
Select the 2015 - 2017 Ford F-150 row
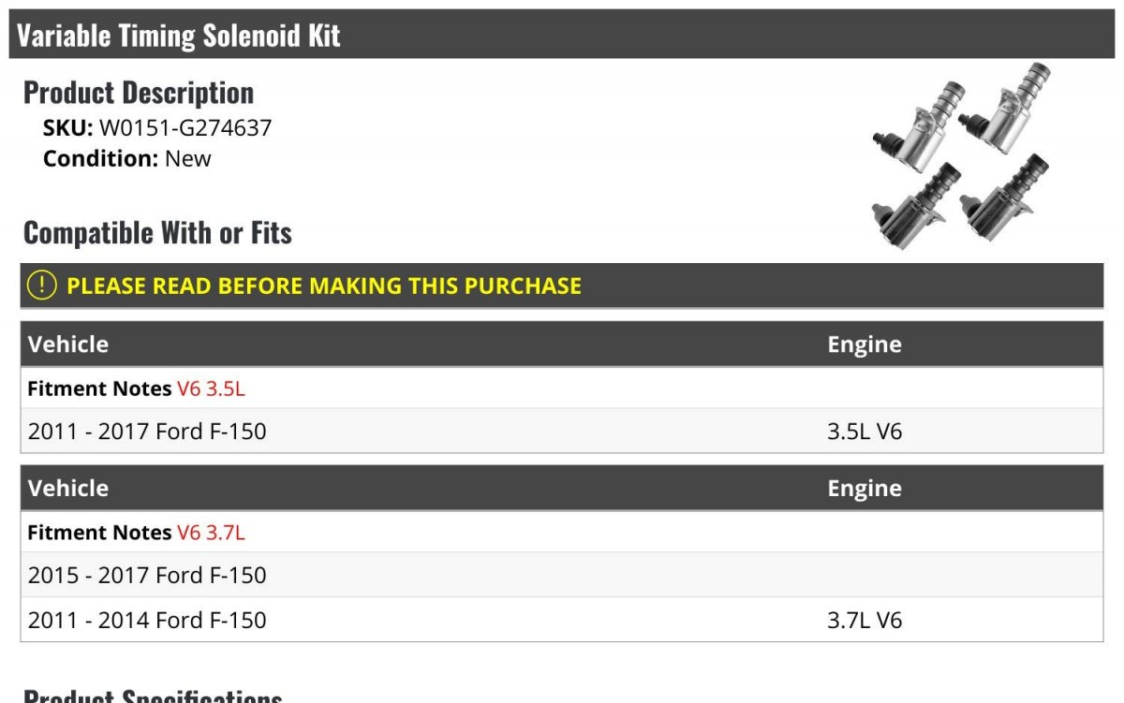click(147, 575)
